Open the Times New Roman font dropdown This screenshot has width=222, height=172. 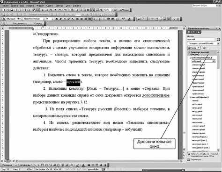(44, 19)
